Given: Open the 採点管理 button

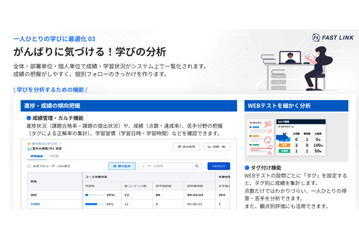Looking at the screenshot, I should click(x=186, y=147).
